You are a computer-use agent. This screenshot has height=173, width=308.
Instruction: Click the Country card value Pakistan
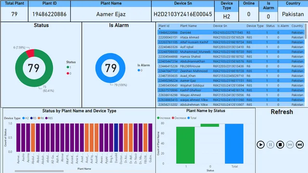coord(293,14)
